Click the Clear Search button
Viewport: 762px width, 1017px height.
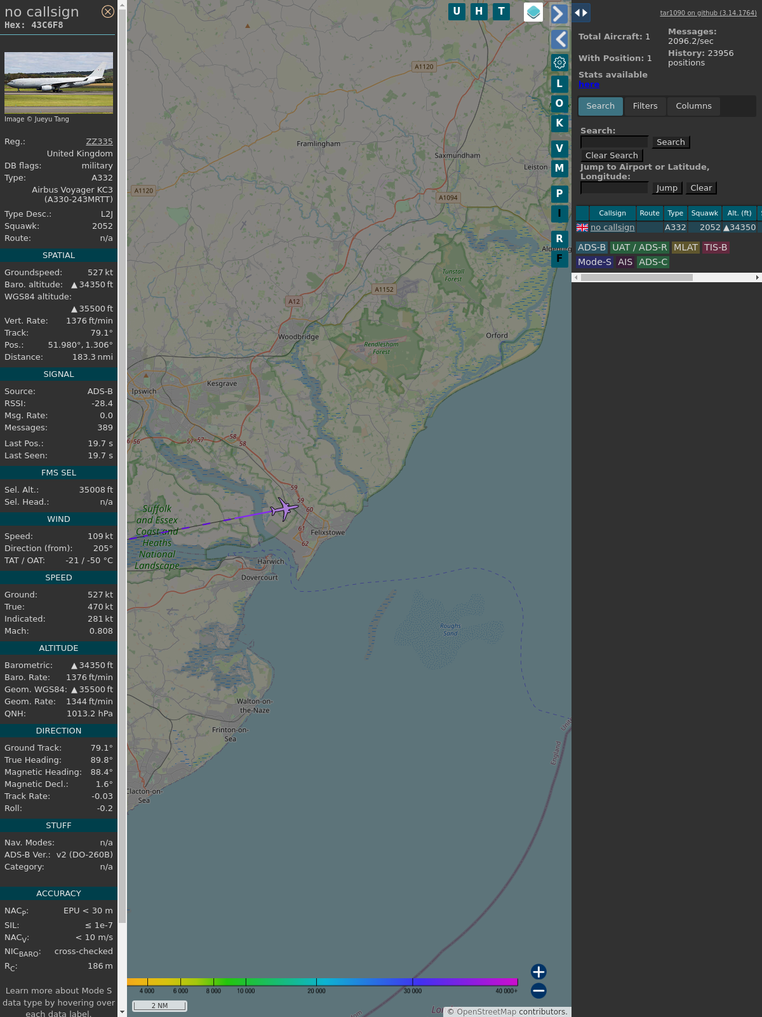(x=612, y=156)
